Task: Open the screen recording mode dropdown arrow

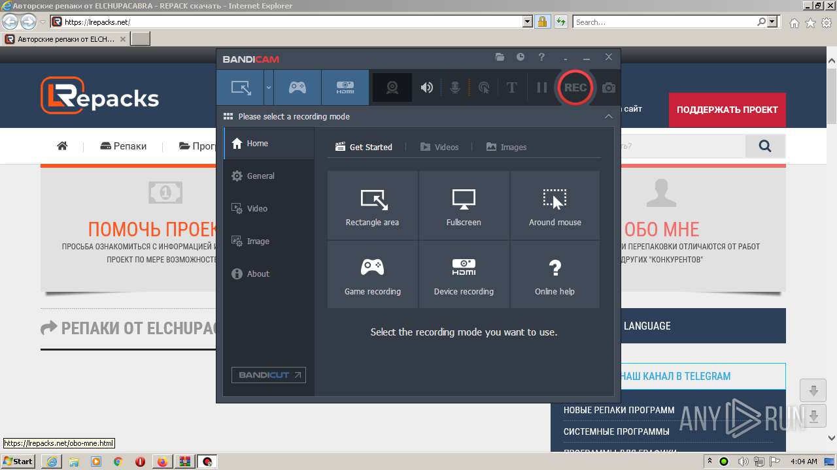Action: (x=269, y=87)
